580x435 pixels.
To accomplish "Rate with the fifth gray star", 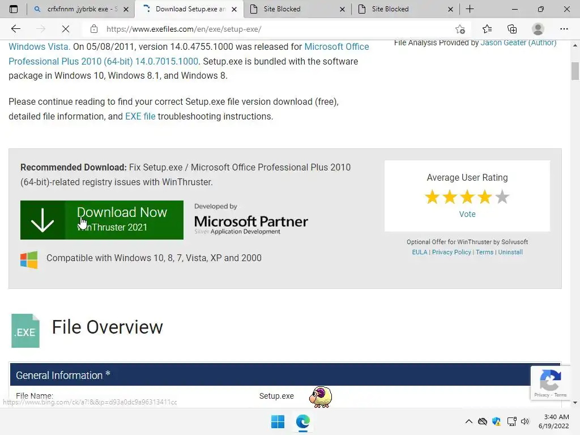I will (502, 197).
